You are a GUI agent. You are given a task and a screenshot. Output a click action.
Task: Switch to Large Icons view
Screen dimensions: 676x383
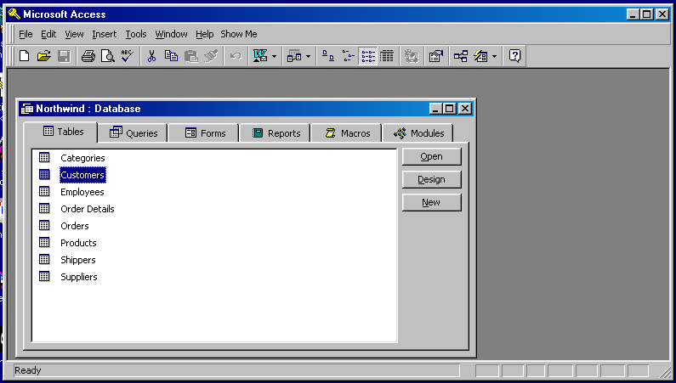328,56
